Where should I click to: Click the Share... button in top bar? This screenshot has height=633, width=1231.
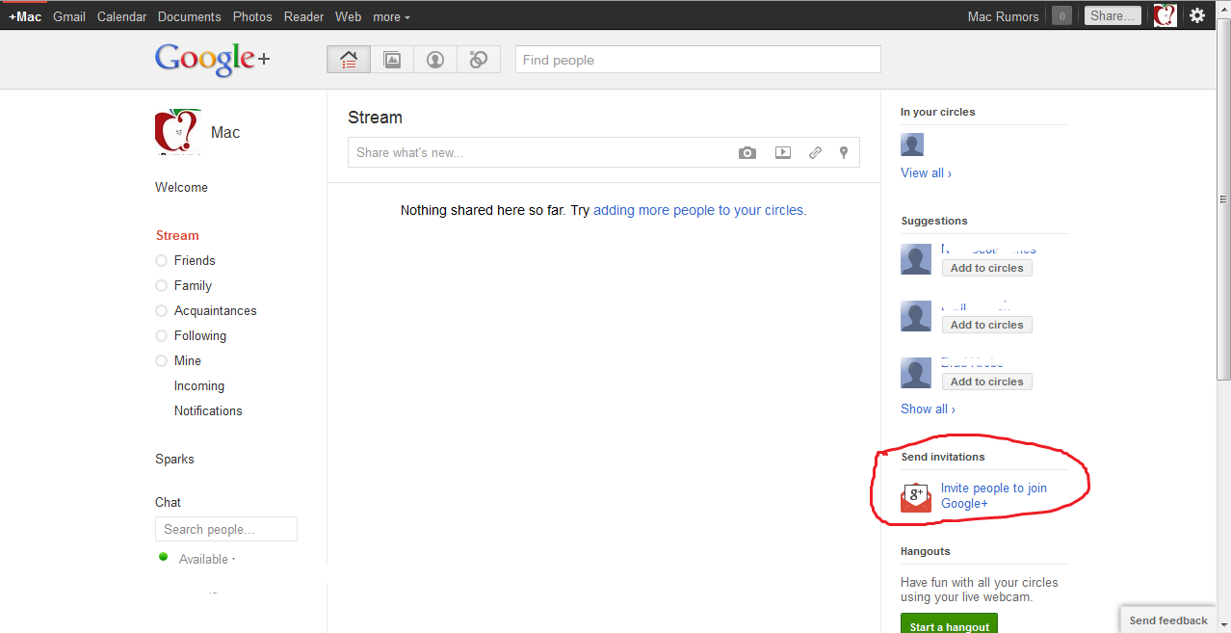click(x=1113, y=15)
